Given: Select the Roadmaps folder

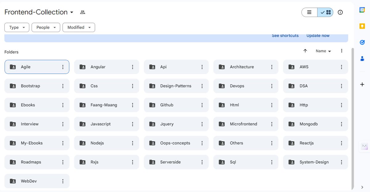Looking at the screenshot, I should [37, 162].
